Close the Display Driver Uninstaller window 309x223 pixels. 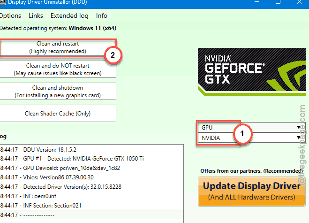299,2
